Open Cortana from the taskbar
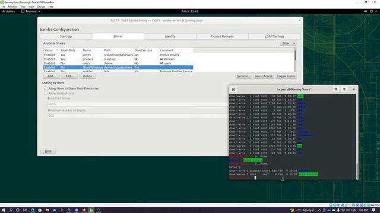 pos(18,210)
